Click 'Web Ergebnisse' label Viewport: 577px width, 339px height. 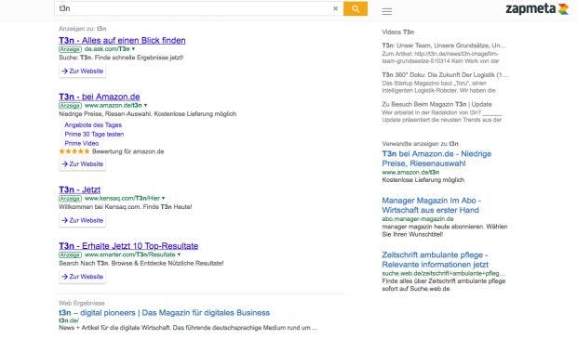click(82, 303)
